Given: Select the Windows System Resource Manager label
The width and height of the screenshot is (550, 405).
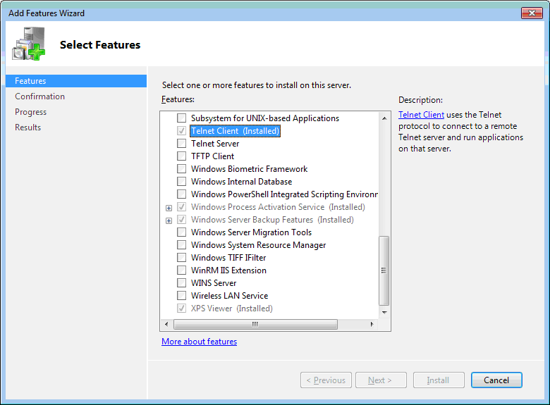Looking at the screenshot, I should tap(258, 245).
